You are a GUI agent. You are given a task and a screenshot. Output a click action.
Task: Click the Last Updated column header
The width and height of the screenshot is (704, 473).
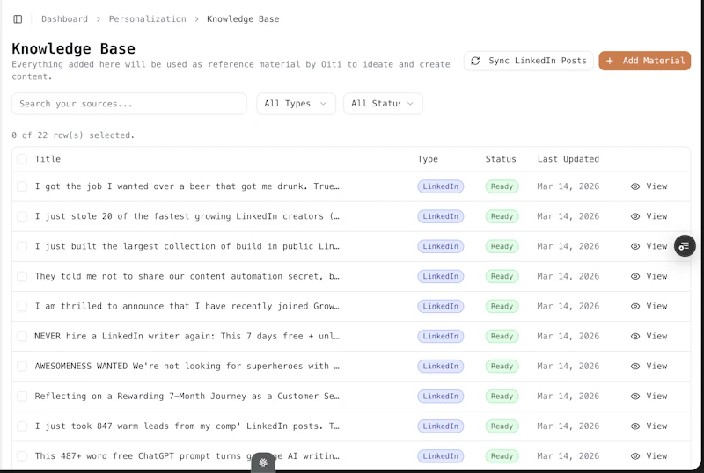pos(568,159)
